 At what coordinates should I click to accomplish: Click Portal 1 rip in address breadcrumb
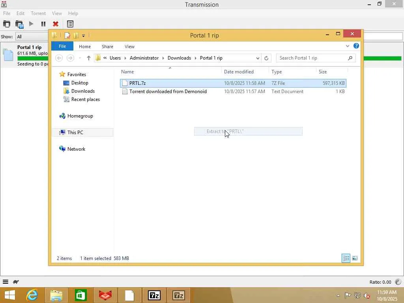(x=211, y=58)
